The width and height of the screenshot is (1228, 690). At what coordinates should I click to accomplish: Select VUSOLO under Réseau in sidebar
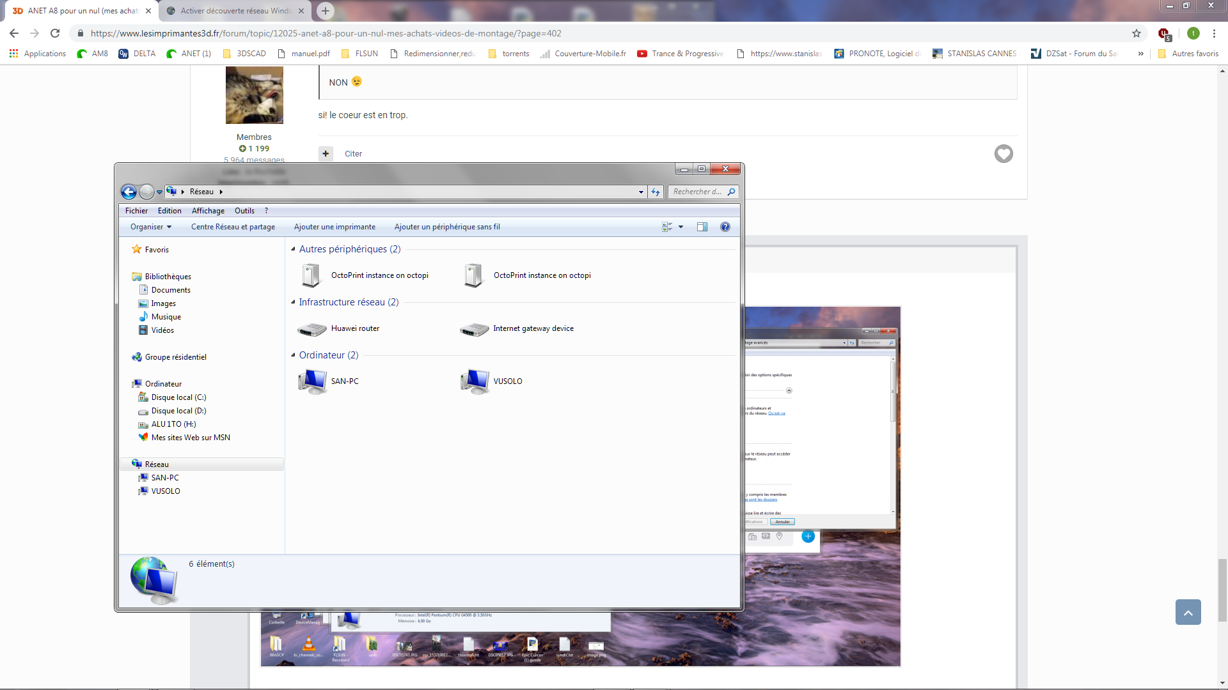tap(166, 491)
